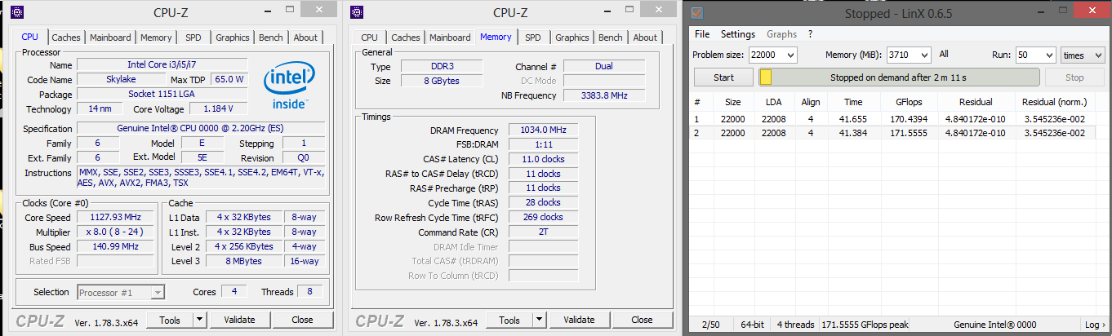Click the DRAM Frequency value 1034.0 MHz
The height and width of the screenshot is (336, 1112).
543,130
